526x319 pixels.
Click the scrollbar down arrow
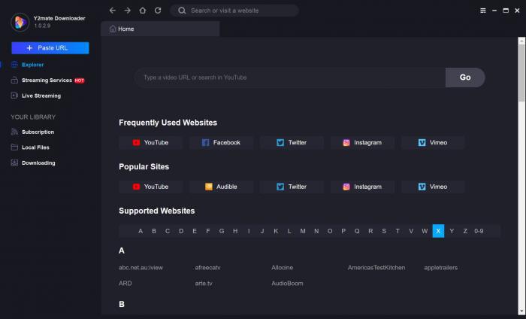point(521,312)
